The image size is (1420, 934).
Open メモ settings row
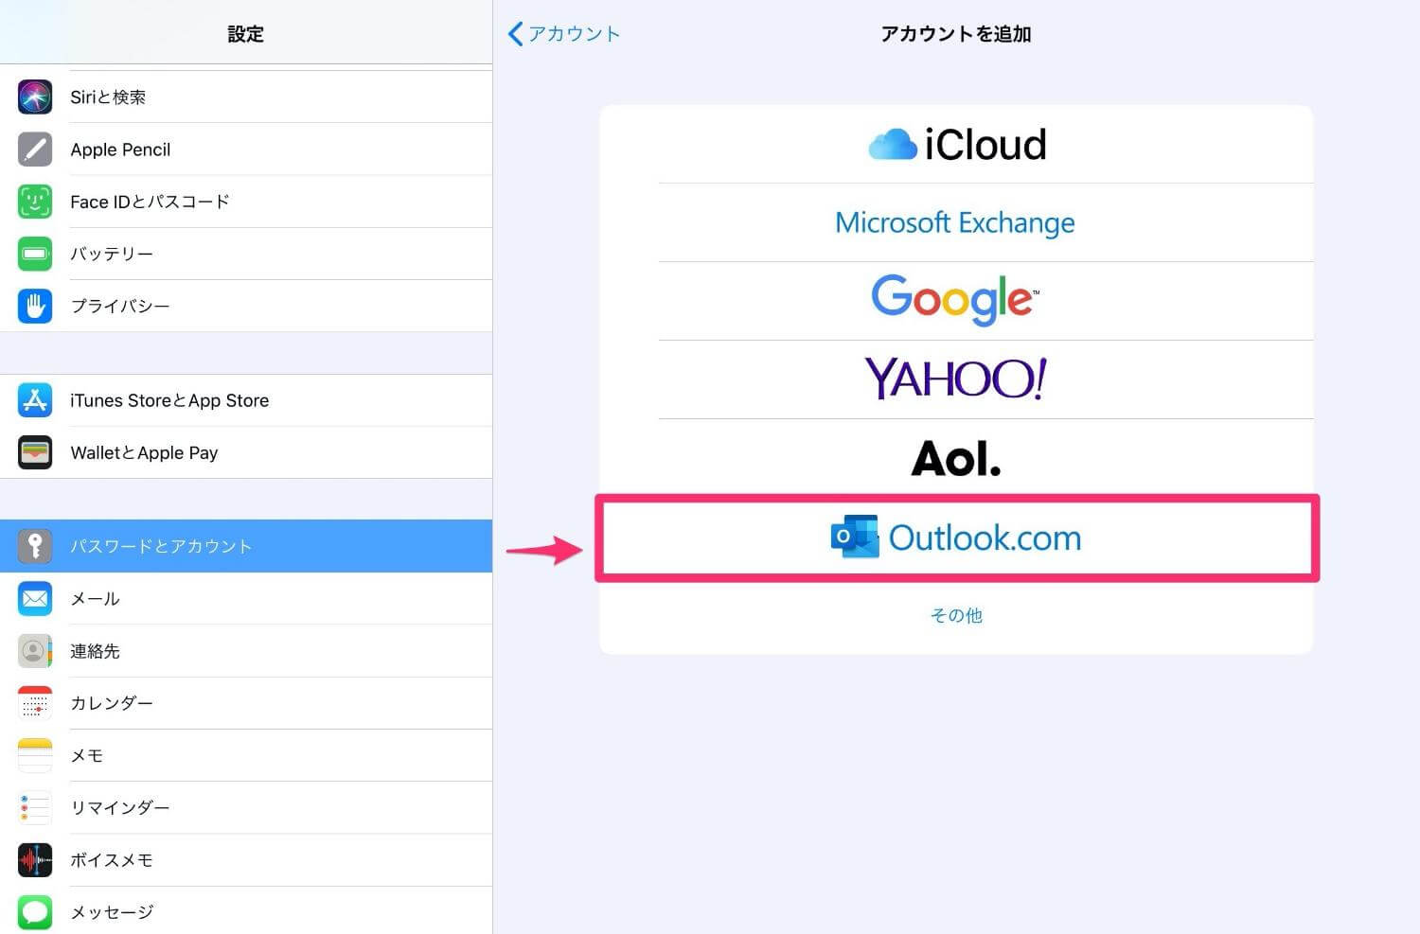246,755
